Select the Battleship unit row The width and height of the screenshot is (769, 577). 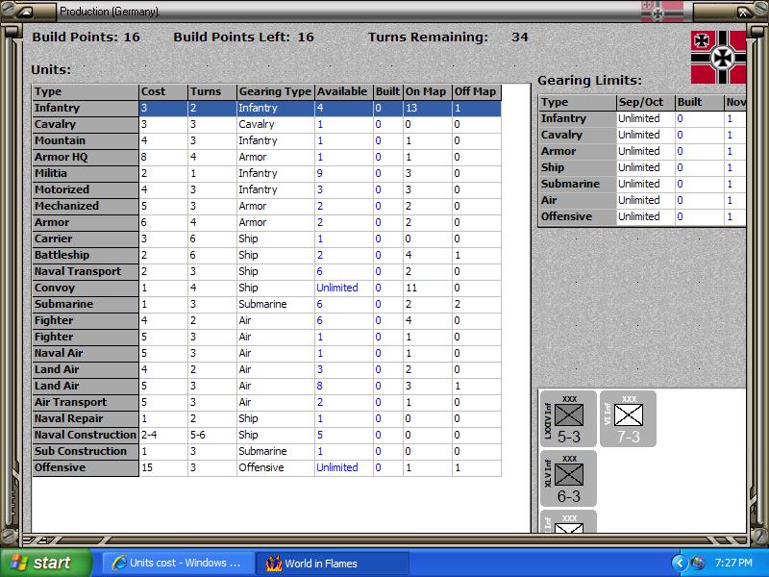[x=267, y=255]
